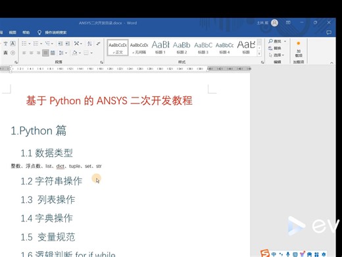Expand bullet list dropdown arrow
Image resolution: width=342 pixels, height=257 pixels.
pyautogui.click(x=30, y=43)
